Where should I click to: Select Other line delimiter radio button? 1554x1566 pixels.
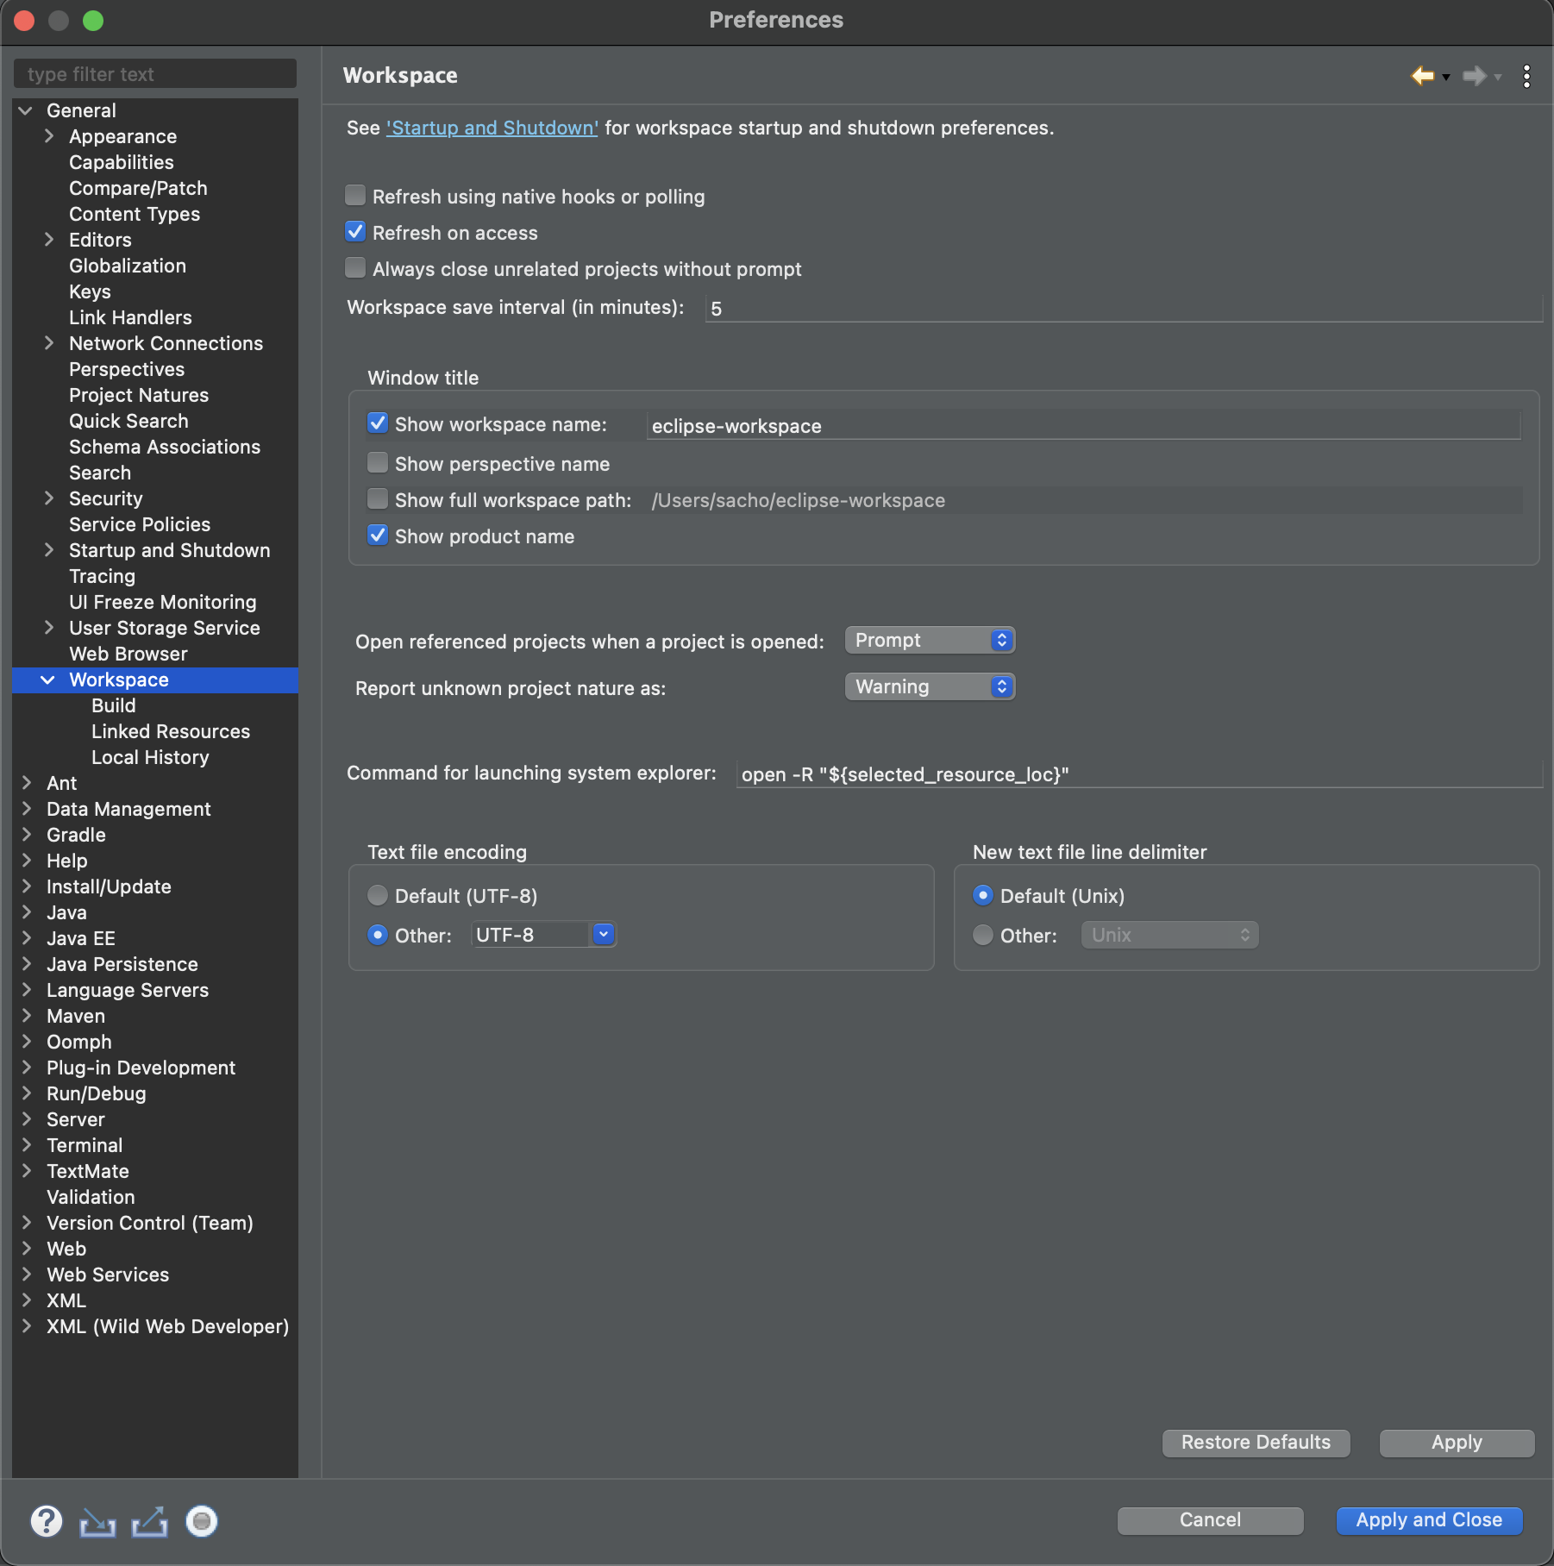[x=983, y=935]
